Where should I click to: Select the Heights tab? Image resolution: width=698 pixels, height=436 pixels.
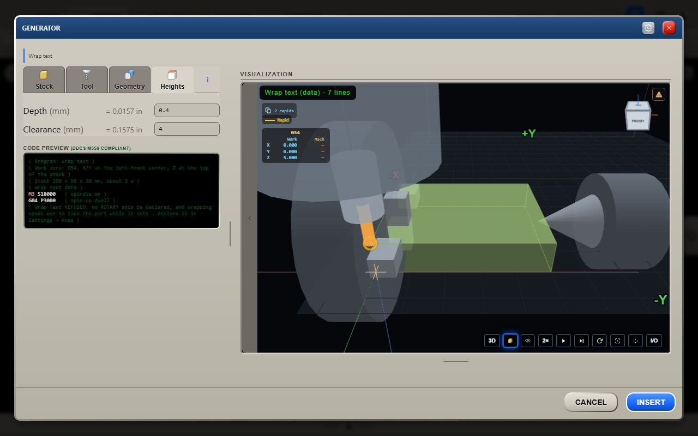[172, 80]
